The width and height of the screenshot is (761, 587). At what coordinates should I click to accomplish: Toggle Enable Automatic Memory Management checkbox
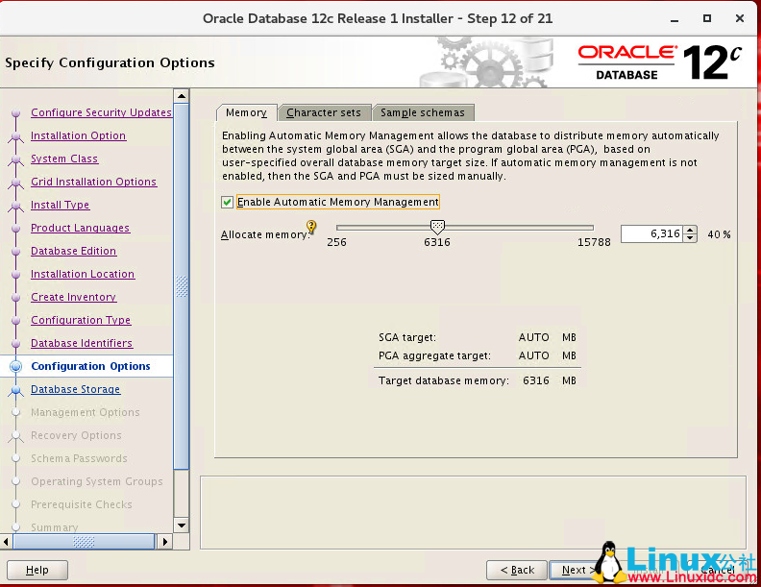click(227, 202)
